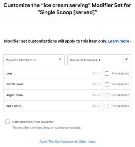Click the Pre-selected label for cake cone

[x=120, y=106]
